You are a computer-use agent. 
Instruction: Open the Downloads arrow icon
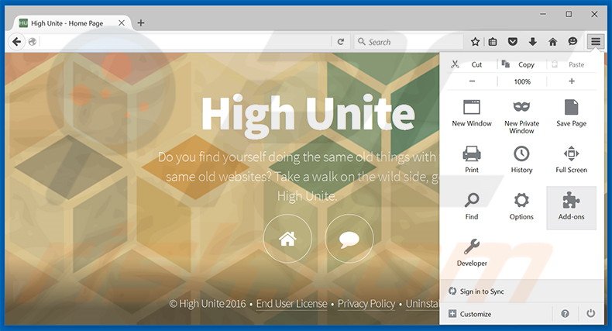(532, 42)
